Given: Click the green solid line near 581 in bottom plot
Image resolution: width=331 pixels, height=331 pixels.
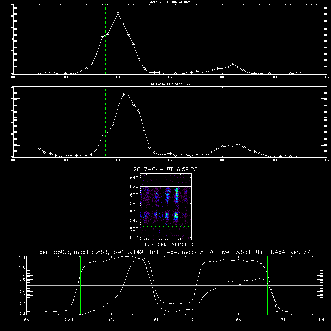Looking at the screenshot, I should (x=199, y=285).
